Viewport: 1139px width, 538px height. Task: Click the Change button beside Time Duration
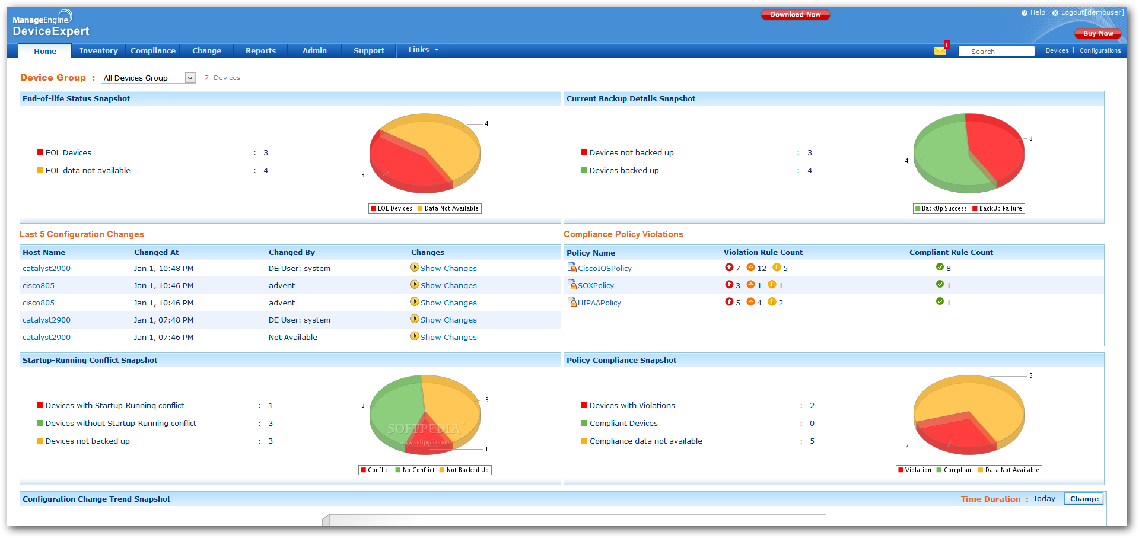pyautogui.click(x=1084, y=499)
